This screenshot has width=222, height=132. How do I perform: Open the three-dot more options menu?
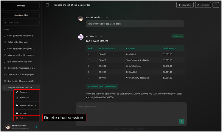[x=216, y=5]
